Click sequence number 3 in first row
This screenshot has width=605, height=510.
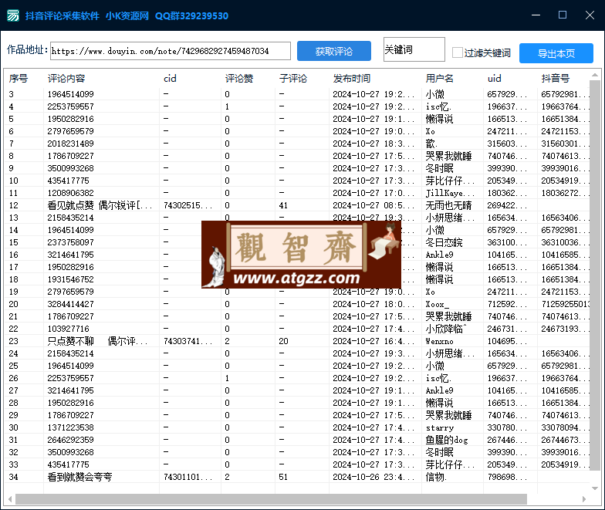[x=11, y=94]
